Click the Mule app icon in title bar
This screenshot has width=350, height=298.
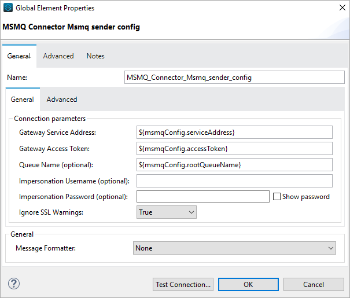[x=8, y=8]
